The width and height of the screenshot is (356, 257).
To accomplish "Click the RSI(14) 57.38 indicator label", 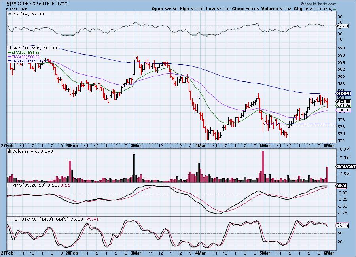I will pyautogui.click(x=28, y=14).
